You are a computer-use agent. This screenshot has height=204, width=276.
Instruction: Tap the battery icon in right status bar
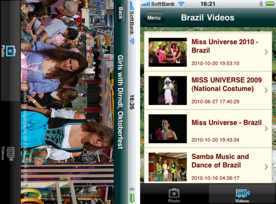[x=270, y=4]
